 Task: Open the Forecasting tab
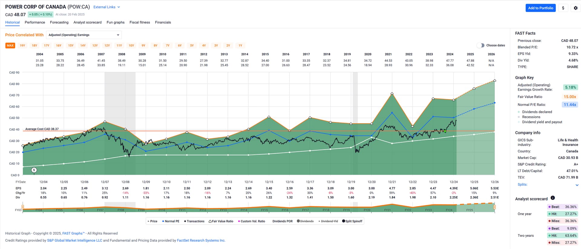pos(59,22)
